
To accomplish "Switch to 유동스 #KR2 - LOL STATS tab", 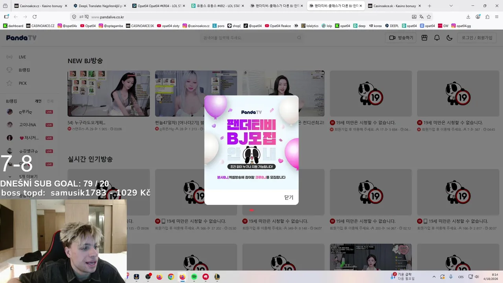I will [218, 6].
